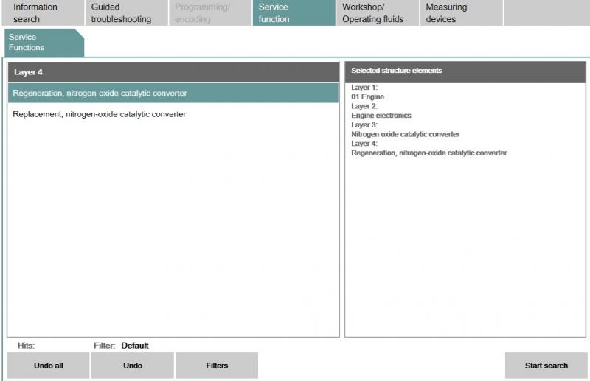Viewport: 590px width, 381px height.
Task: Click the Default filter value label
Action: pos(135,346)
